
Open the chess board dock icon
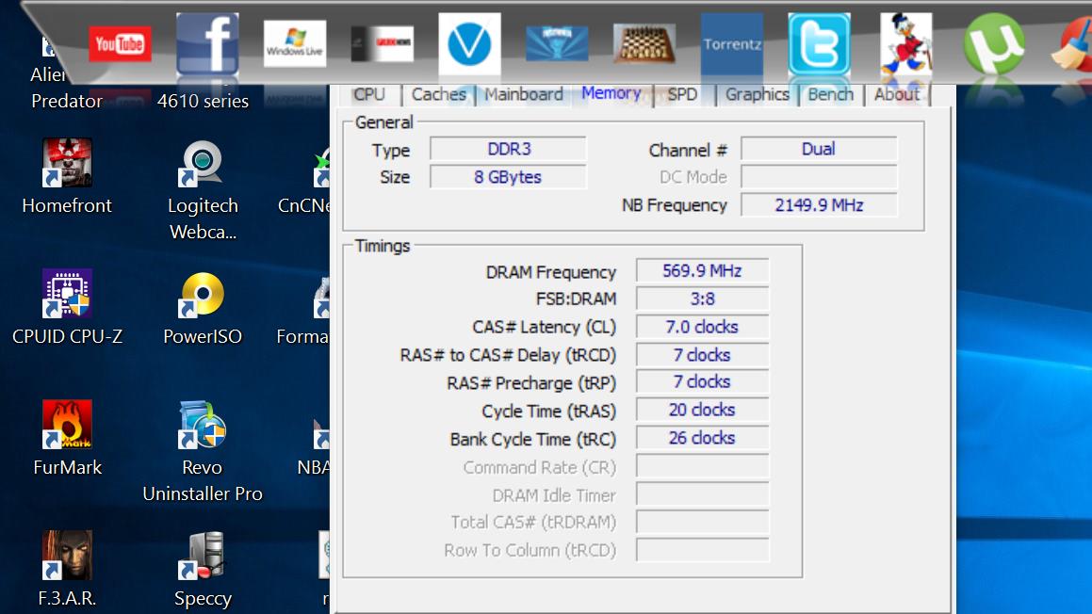click(x=644, y=44)
